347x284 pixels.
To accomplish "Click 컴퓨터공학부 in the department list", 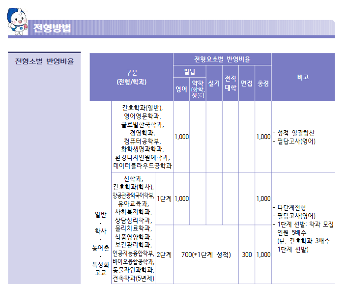I will pyautogui.click(x=143, y=141).
